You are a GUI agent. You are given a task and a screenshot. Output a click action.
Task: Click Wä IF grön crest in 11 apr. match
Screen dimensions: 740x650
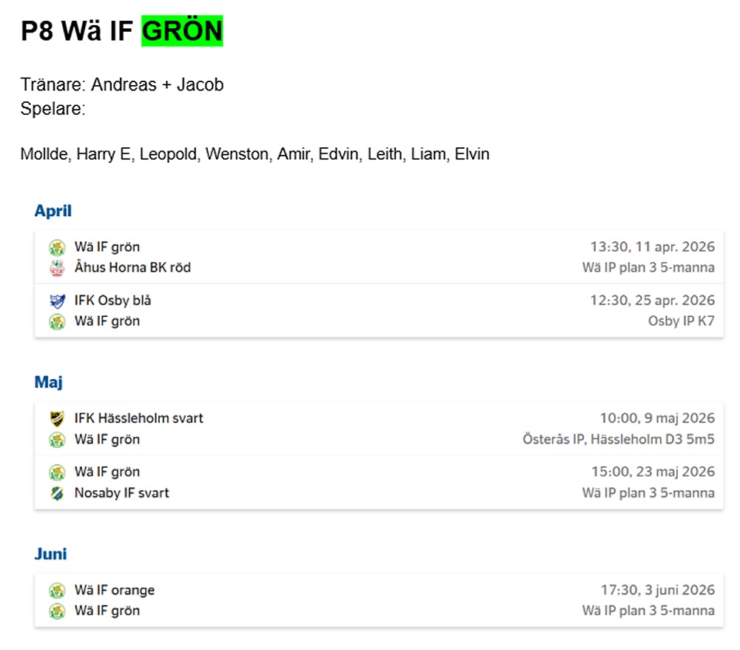pos(57,247)
